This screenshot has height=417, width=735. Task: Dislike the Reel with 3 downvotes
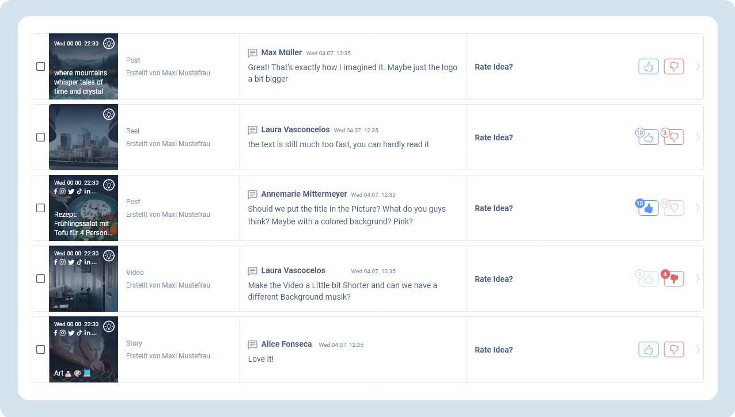coord(674,137)
